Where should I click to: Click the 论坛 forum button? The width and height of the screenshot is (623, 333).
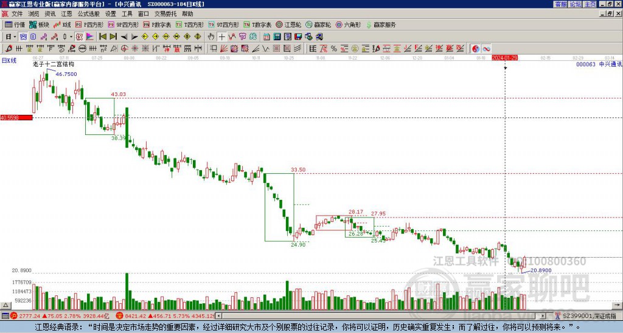click(576, 4)
